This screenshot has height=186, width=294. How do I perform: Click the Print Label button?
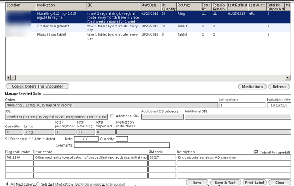(254, 183)
